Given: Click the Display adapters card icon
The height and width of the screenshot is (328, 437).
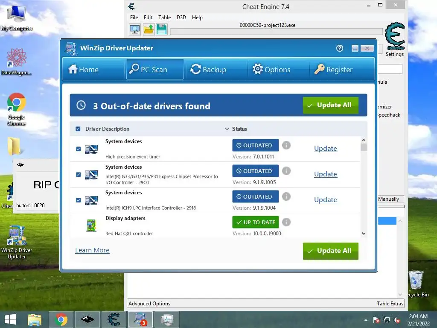Looking at the screenshot, I should pos(91,225).
